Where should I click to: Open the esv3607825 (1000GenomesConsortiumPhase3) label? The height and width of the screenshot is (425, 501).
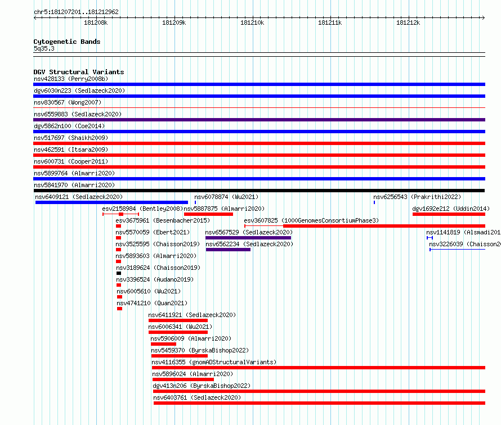(x=311, y=220)
